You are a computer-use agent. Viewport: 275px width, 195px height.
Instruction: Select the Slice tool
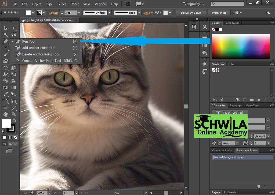[x=14, y=108]
